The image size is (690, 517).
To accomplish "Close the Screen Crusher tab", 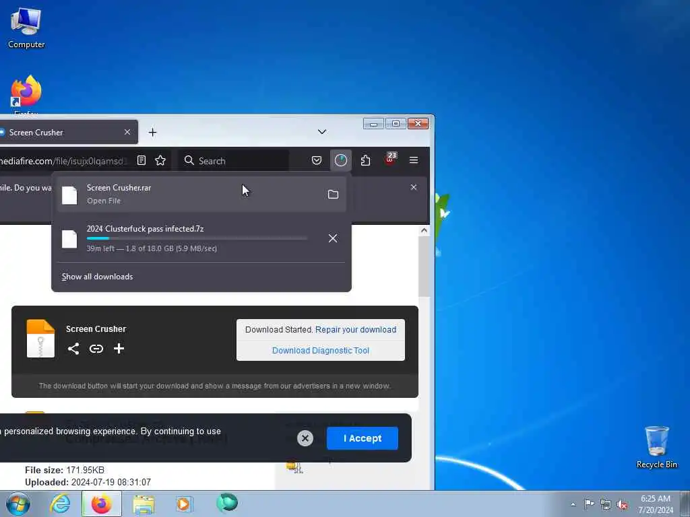I will [127, 132].
